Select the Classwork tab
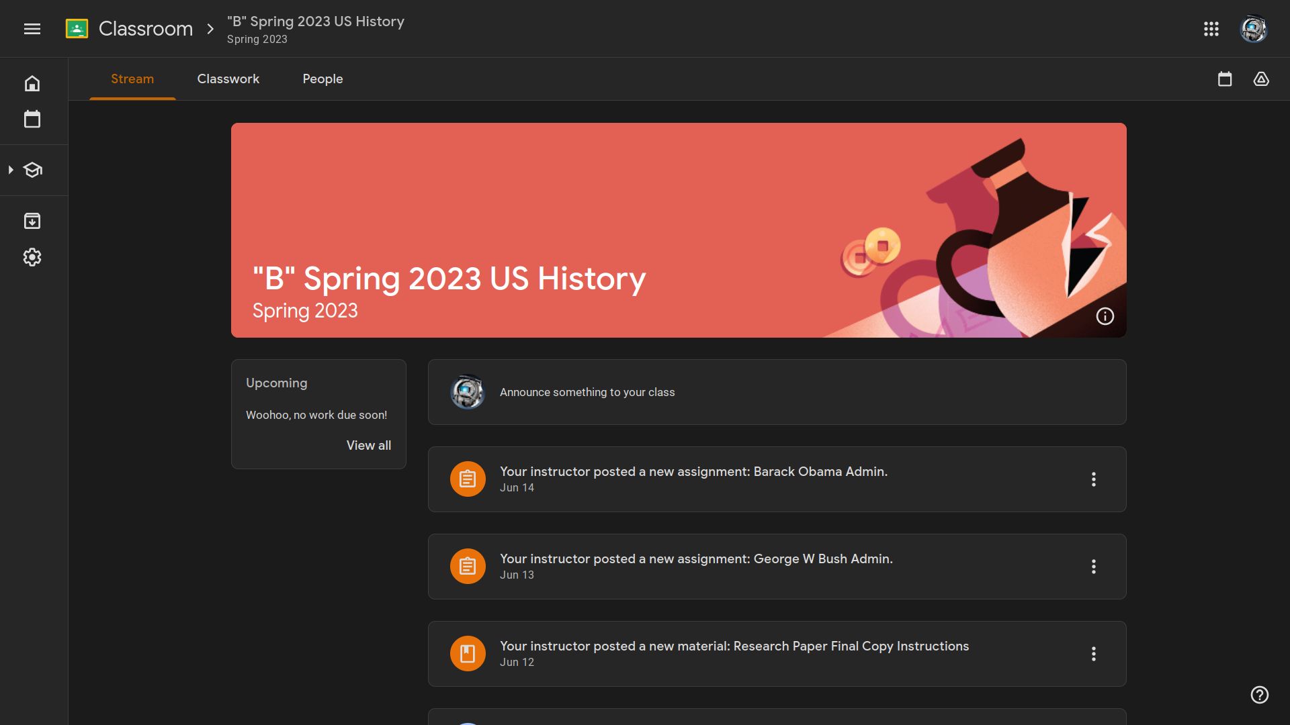 [x=228, y=79]
